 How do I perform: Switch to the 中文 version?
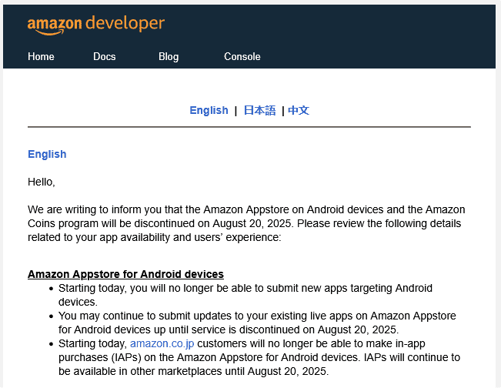tap(299, 110)
